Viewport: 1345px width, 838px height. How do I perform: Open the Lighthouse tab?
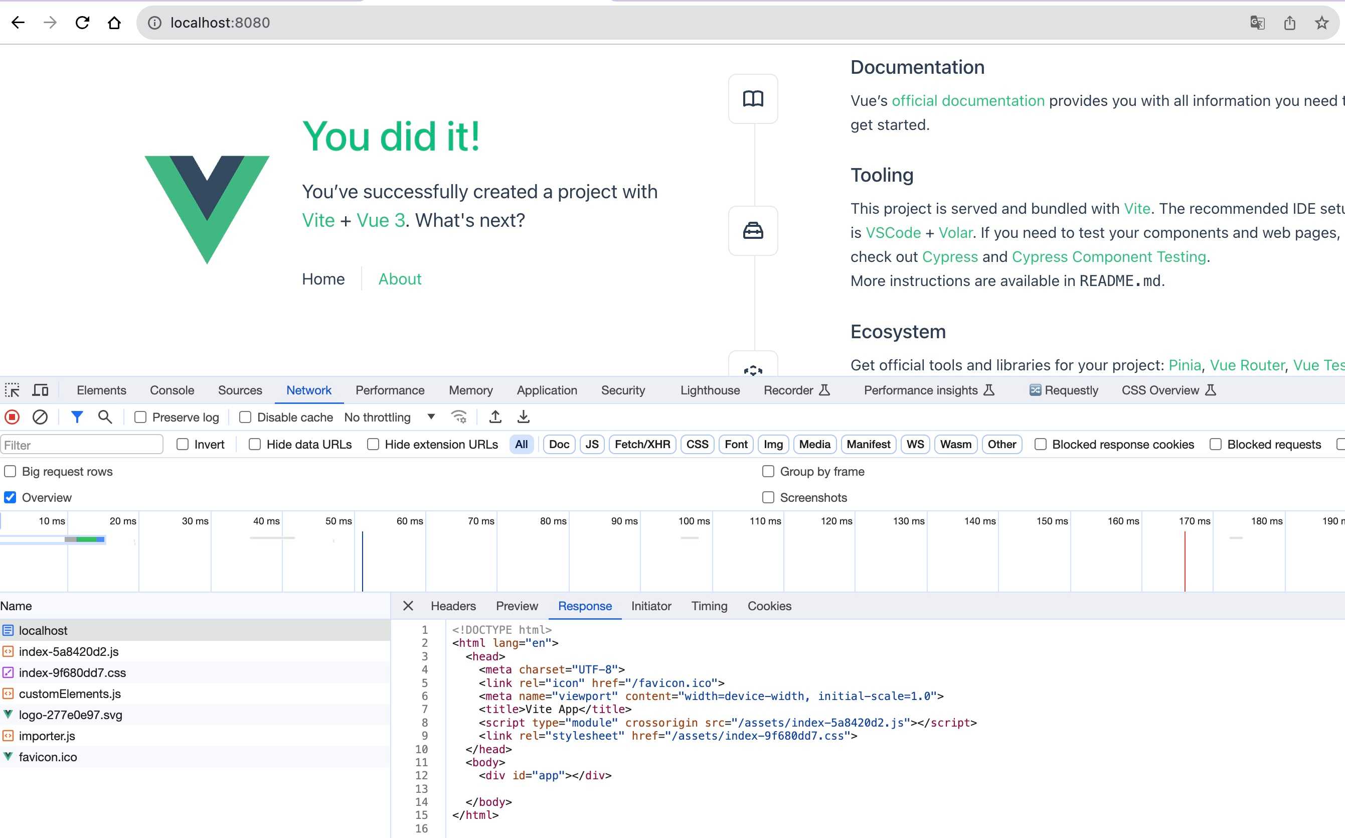point(710,390)
